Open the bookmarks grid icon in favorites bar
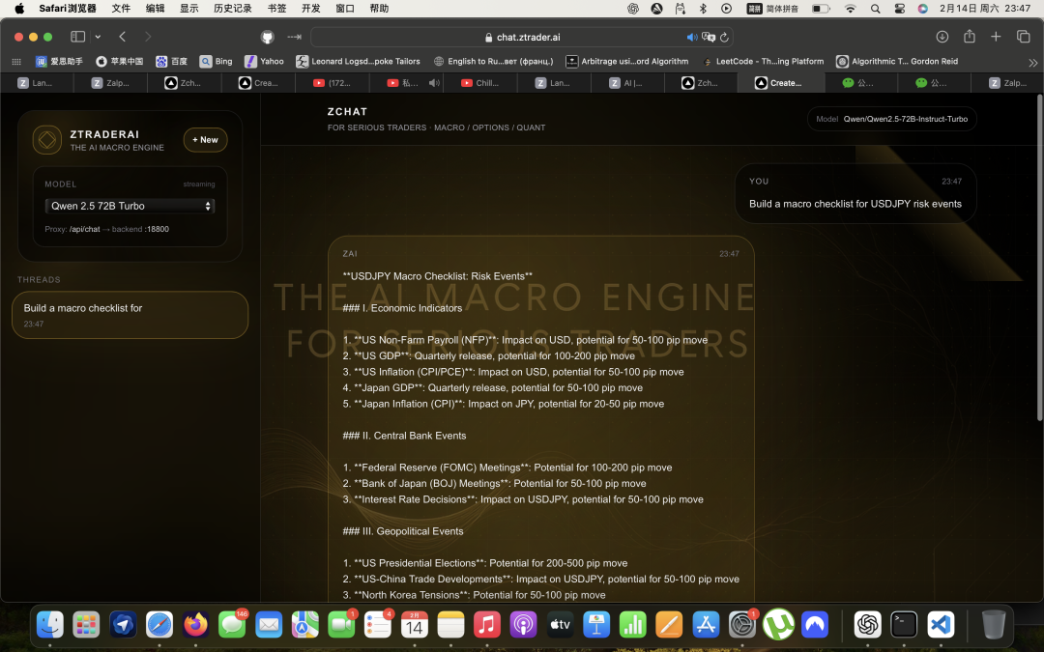1044x652 pixels. (x=16, y=61)
